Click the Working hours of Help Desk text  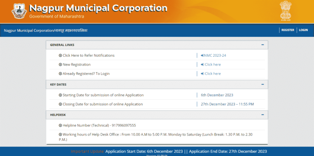[x=156, y=137]
